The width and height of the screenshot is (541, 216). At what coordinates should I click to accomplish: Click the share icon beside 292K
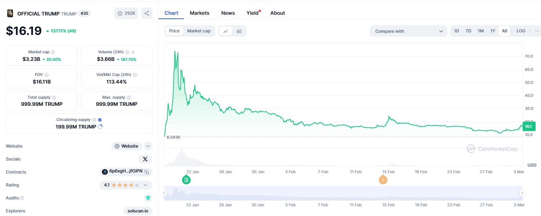pyautogui.click(x=147, y=13)
